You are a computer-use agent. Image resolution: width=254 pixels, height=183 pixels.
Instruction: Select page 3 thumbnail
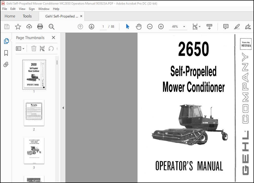click(x=34, y=151)
